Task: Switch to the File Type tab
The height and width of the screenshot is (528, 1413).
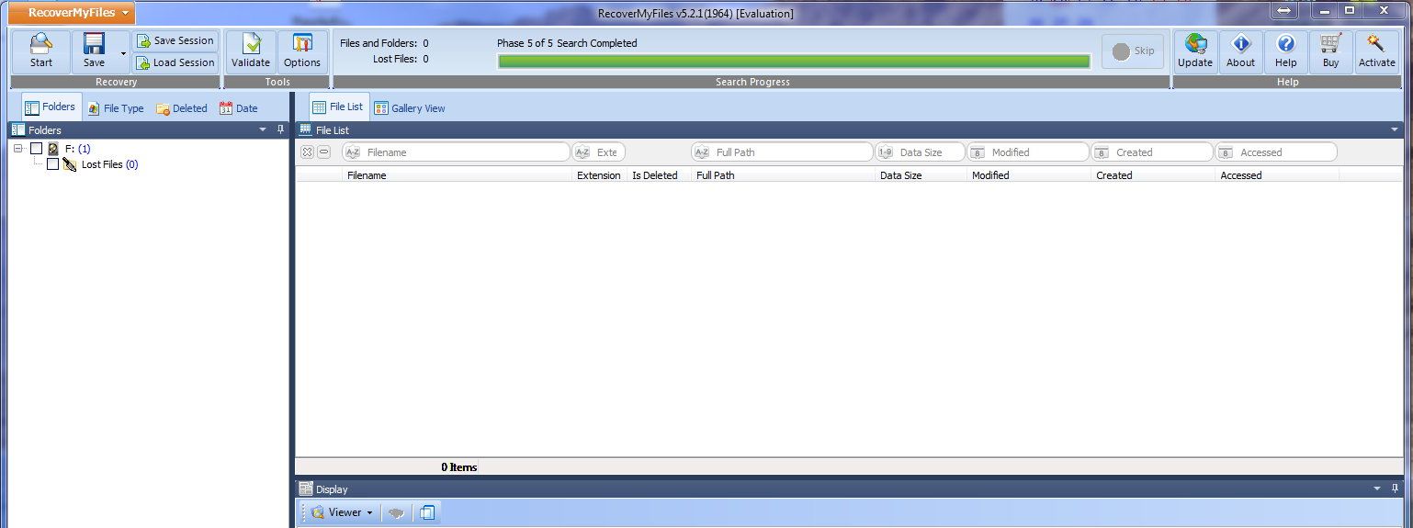Action: pos(116,108)
